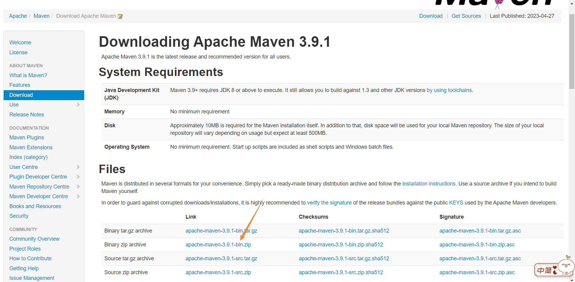Open the Welcome sidebar item

(x=20, y=43)
